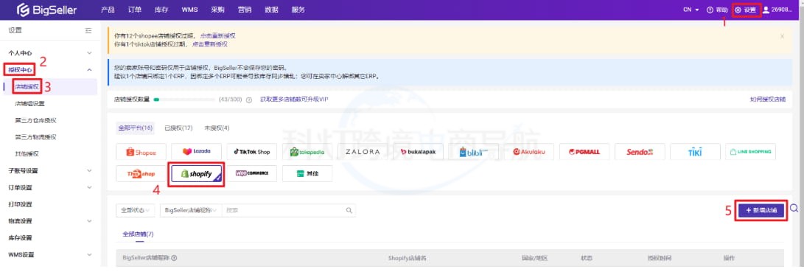Screen dimensions: 804x272
Task: Open 如何授权店铺 help link
Action: pos(768,99)
